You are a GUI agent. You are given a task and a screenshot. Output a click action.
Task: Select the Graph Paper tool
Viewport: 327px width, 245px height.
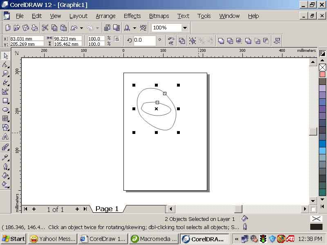point(5,118)
